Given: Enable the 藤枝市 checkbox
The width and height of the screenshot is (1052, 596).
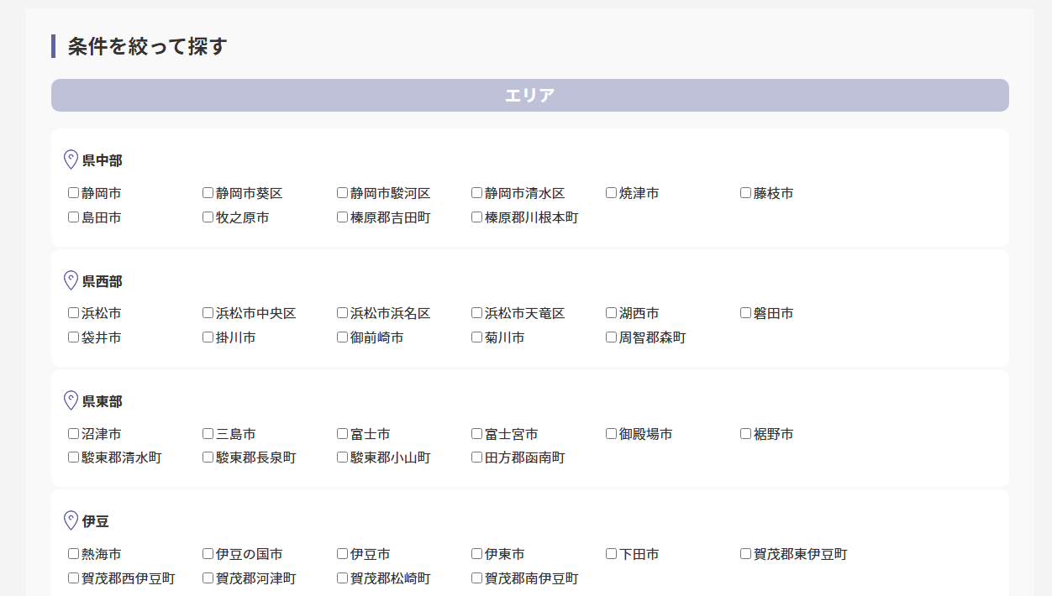Looking at the screenshot, I should [x=745, y=193].
